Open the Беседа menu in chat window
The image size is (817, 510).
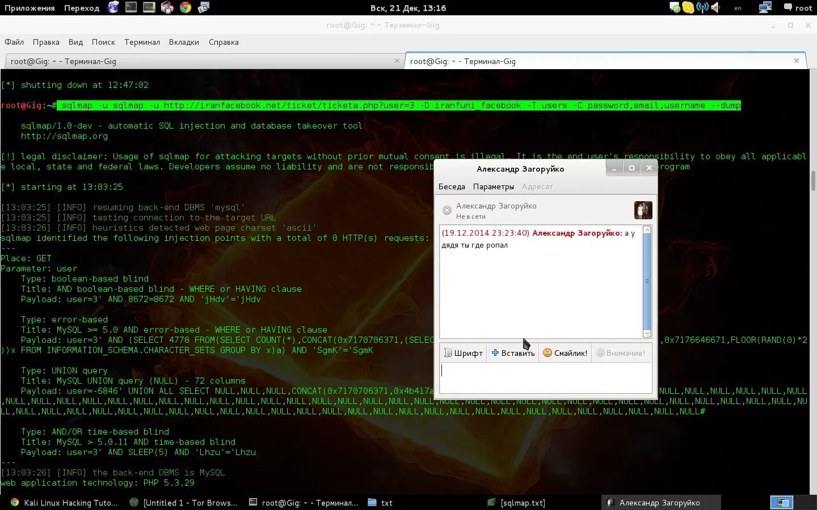[x=452, y=186]
